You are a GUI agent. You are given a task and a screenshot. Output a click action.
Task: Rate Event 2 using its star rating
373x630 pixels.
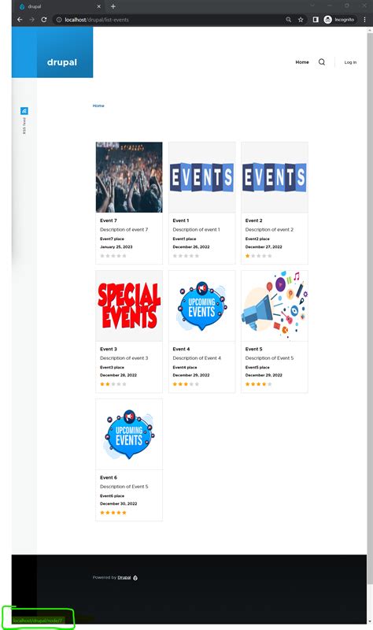coord(259,255)
